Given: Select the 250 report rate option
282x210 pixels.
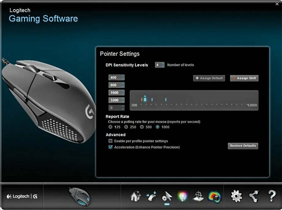Looking at the screenshot, I should [x=126, y=127].
